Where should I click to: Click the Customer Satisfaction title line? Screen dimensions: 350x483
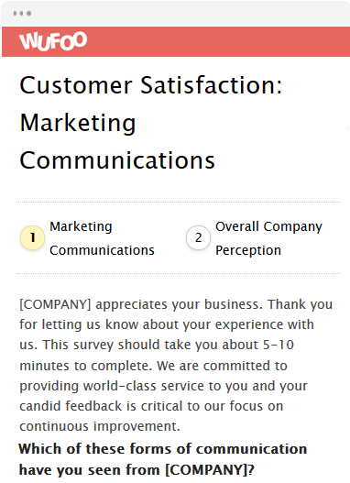coord(151,85)
